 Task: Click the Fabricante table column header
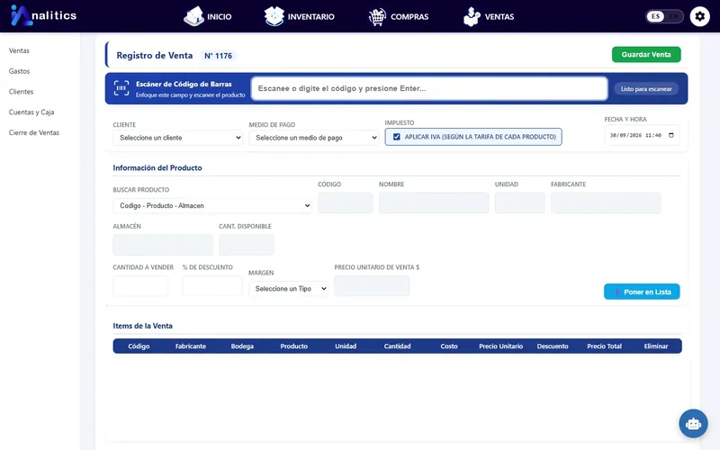point(191,346)
